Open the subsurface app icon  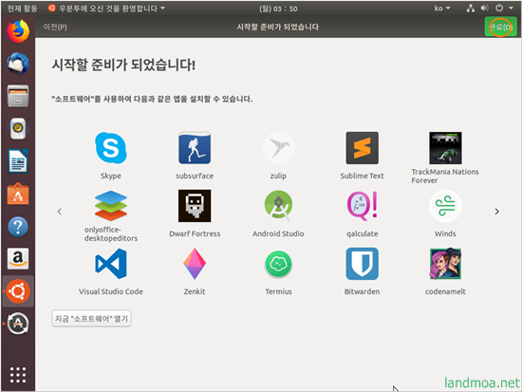195,148
